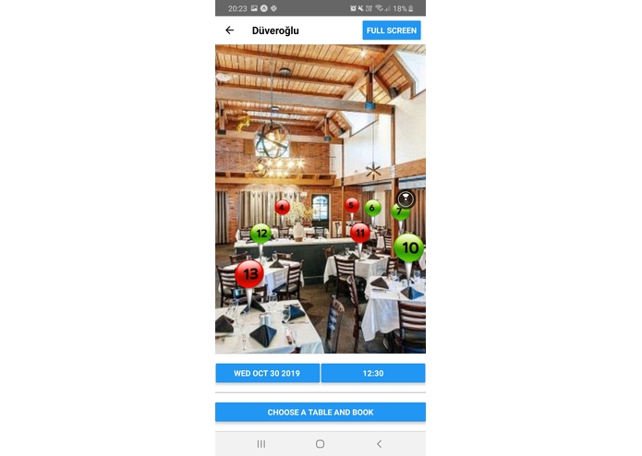
Task: Select green table marker 7
Action: 399,212
